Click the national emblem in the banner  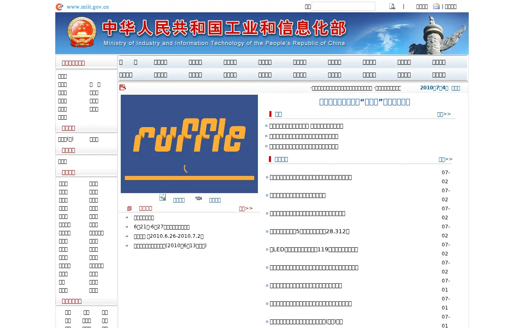click(81, 32)
